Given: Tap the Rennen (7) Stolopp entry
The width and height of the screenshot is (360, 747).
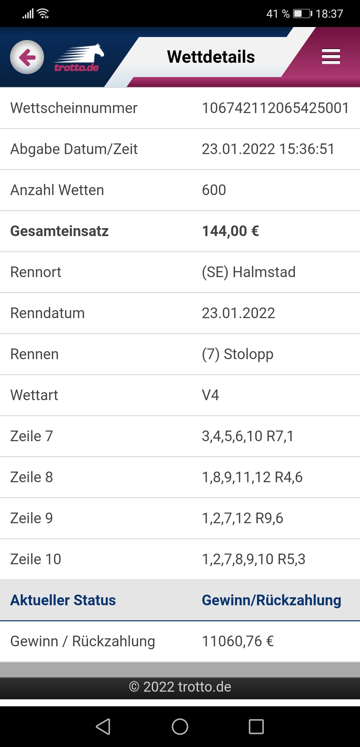Looking at the screenshot, I should click(x=238, y=354).
